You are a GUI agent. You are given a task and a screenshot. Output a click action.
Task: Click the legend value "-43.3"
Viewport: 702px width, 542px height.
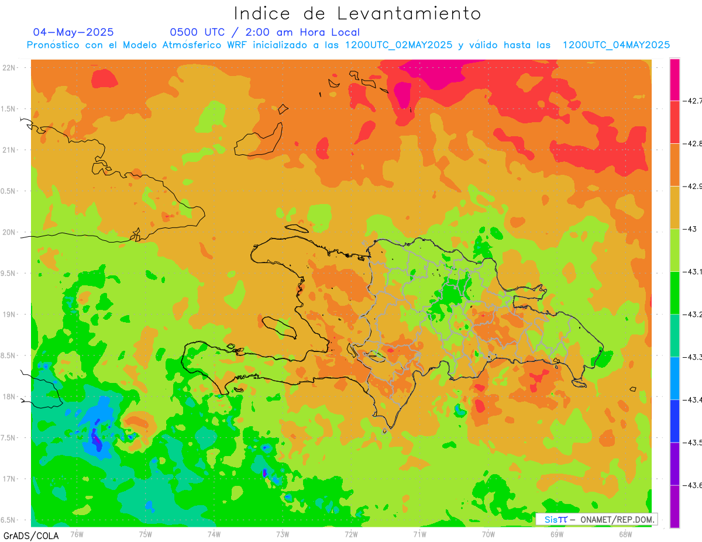694,357
